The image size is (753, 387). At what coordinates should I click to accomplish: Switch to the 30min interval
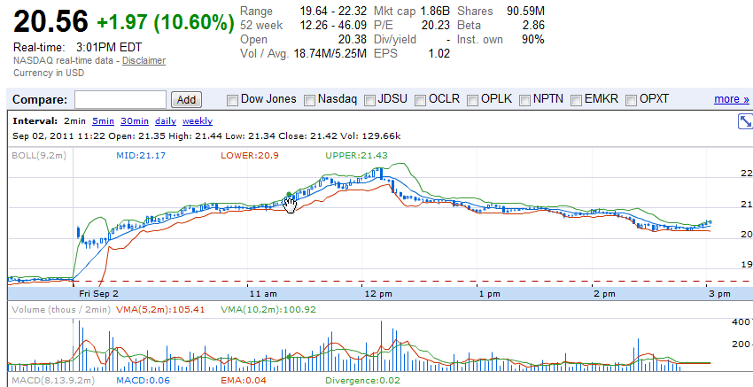click(135, 121)
